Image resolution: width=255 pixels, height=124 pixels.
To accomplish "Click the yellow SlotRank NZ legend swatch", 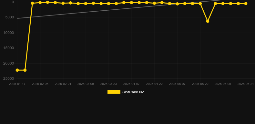I will point(114,92).
